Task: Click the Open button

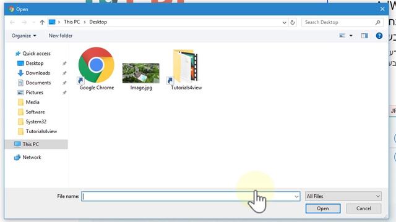Action: tap(323, 208)
